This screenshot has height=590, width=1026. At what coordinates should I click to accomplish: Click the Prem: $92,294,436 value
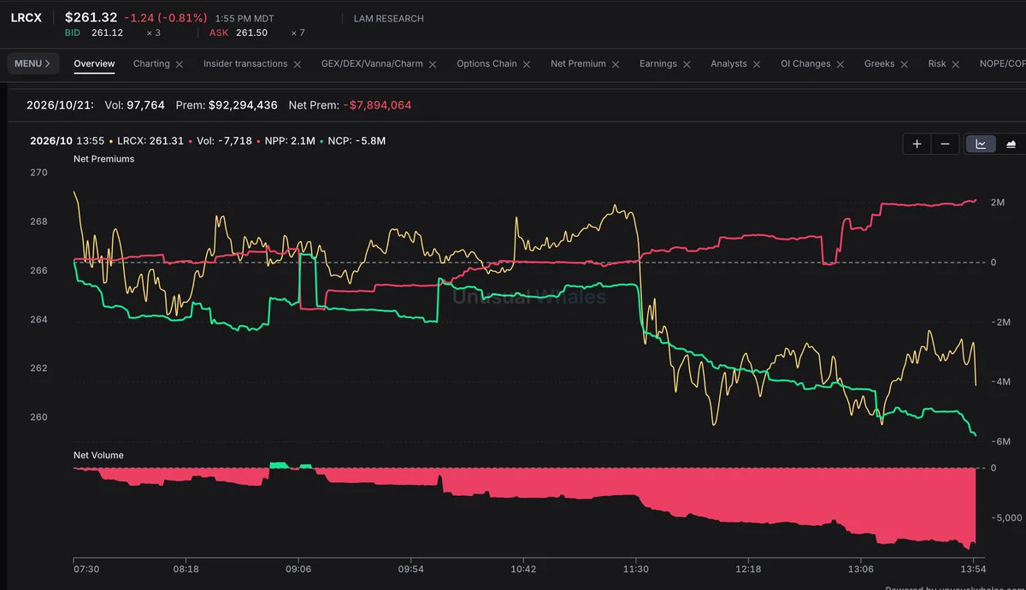pos(227,105)
